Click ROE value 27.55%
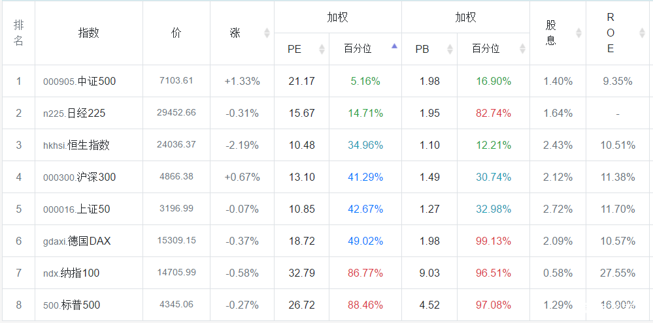 click(618, 273)
